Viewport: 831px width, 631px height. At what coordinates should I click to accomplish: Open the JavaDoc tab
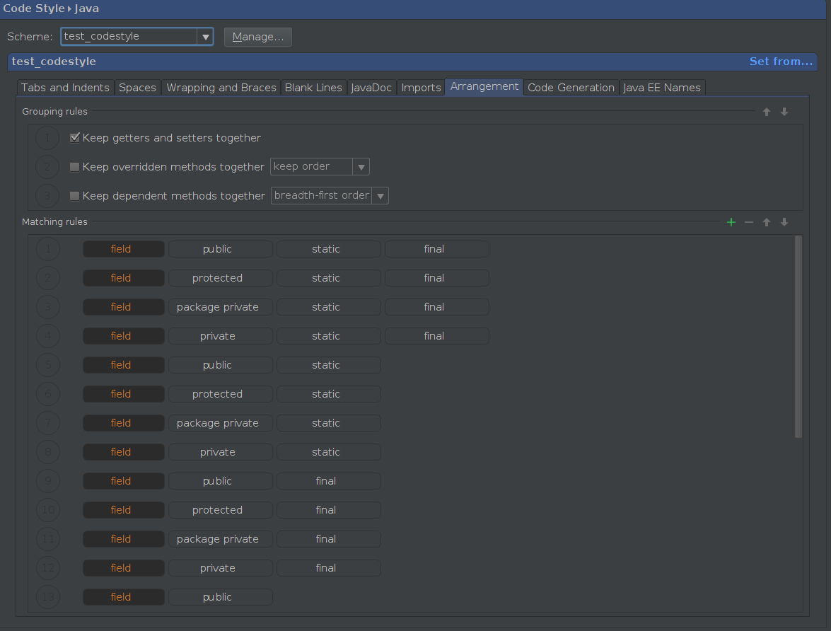tap(371, 87)
